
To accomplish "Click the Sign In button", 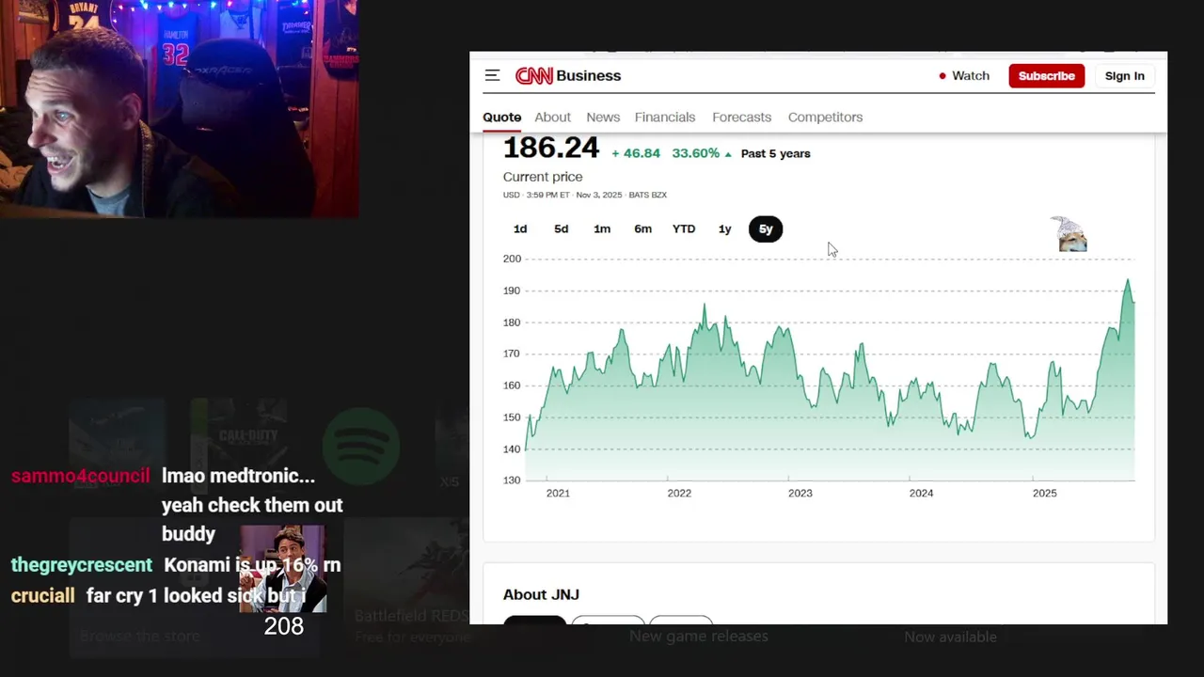I will point(1125,76).
